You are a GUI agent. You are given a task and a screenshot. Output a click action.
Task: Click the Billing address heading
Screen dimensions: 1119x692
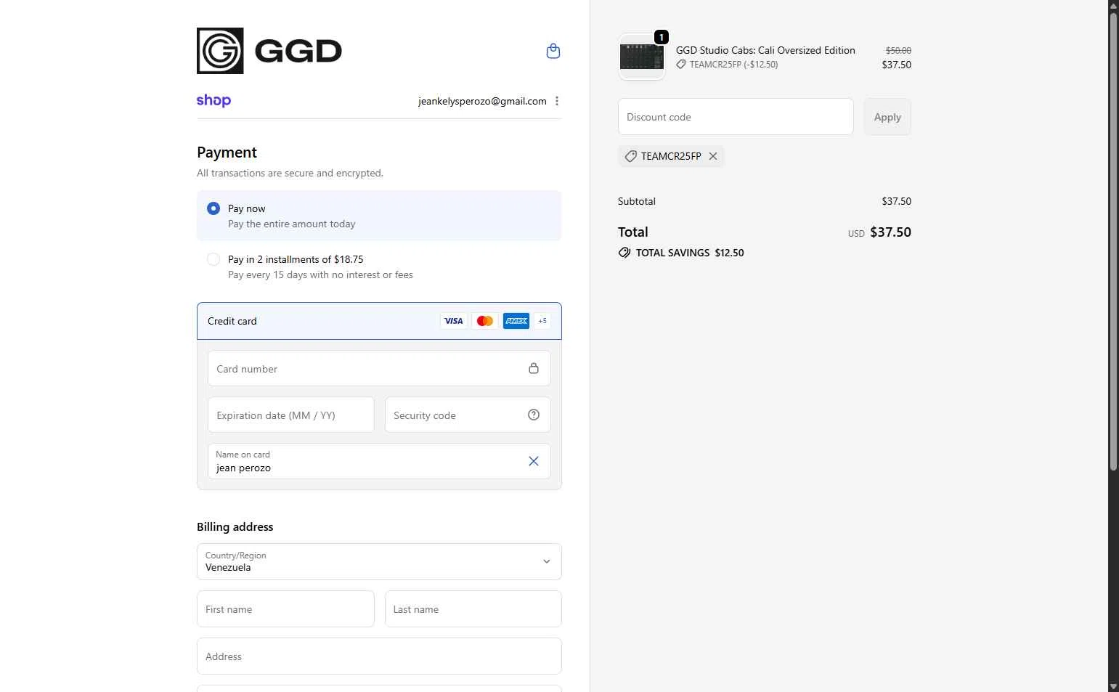235,527
